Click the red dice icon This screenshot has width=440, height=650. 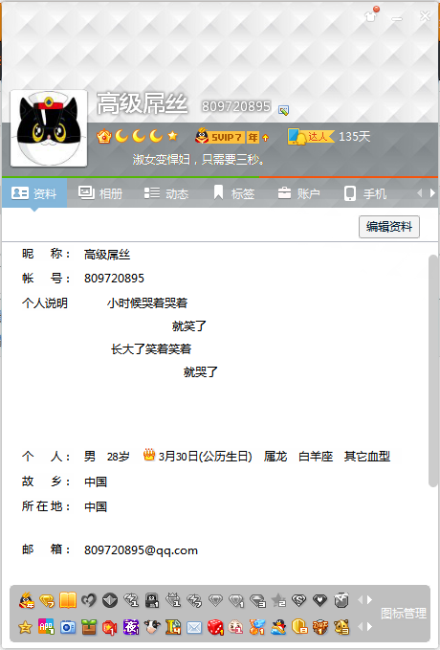pos(215,627)
